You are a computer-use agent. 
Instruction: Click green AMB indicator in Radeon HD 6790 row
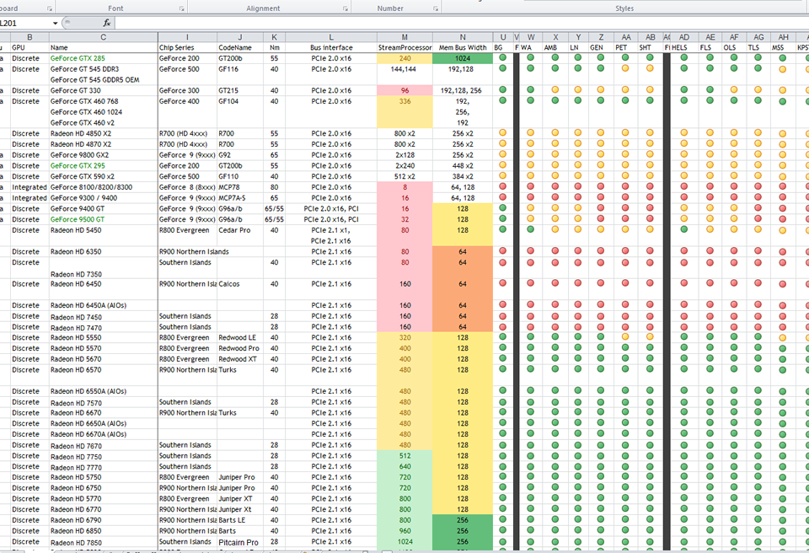tap(555, 519)
